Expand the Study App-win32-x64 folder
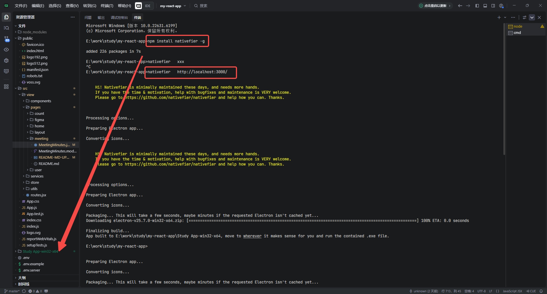Screen dimensions: 547x294 [x=46, y=251]
